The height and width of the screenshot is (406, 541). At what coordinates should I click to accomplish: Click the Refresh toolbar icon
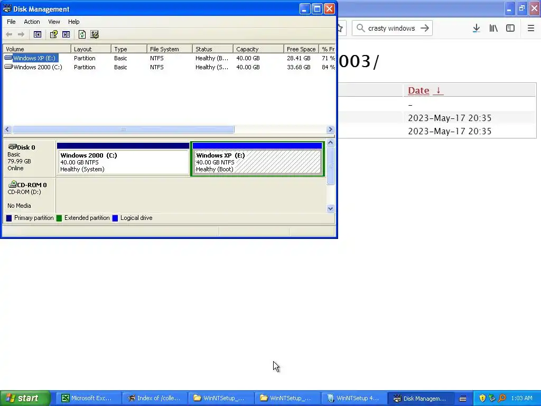tap(82, 34)
